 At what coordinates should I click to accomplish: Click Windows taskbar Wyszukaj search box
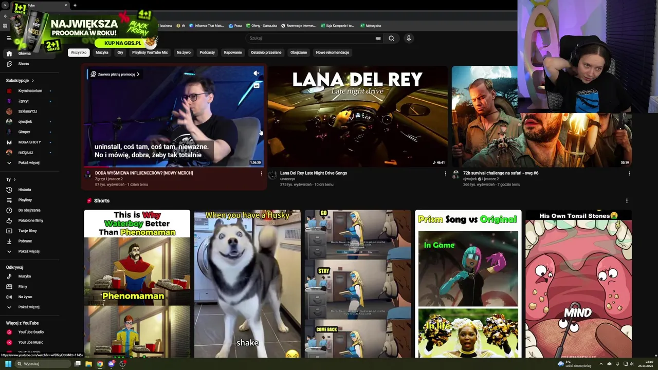point(42,364)
